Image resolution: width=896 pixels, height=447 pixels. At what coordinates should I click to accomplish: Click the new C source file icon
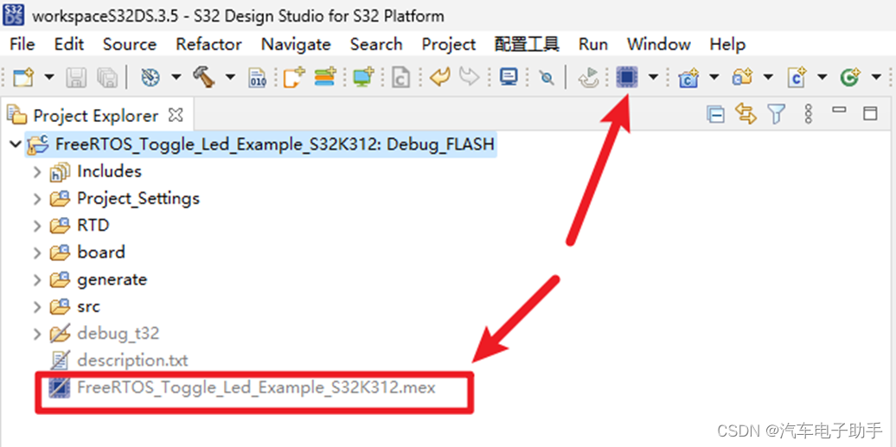pyautogui.click(x=796, y=77)
